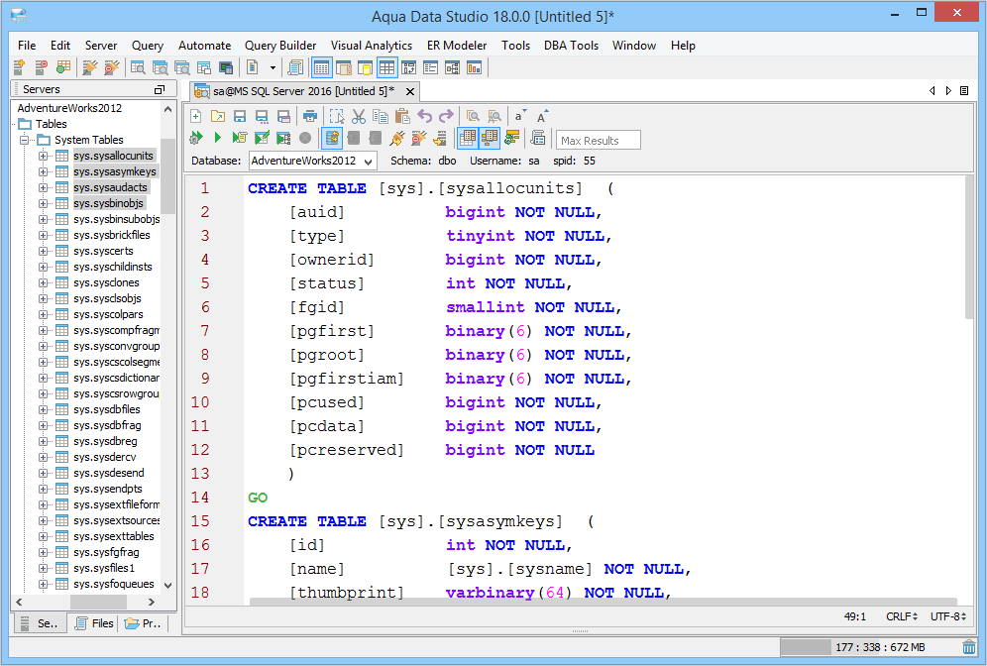Open the Database dropdown AdventureWorks2012

[x=312, y=161]
